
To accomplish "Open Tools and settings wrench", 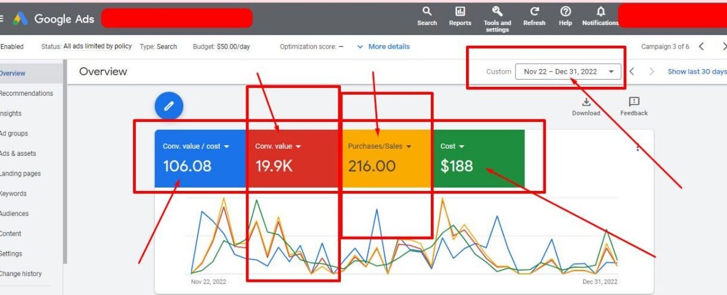I will click(497, 11).
